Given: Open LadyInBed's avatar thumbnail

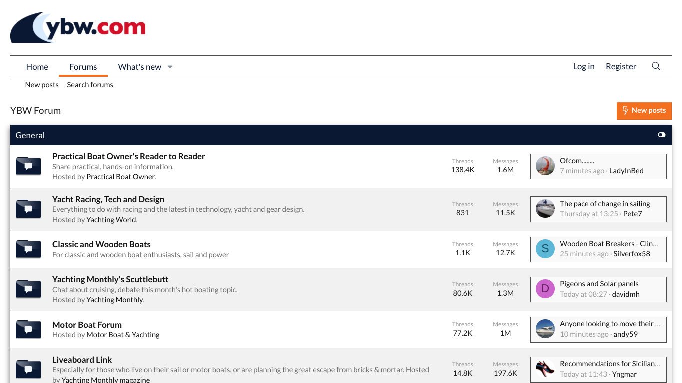Looking at the screenshot, I should click(x=545, y=166).
